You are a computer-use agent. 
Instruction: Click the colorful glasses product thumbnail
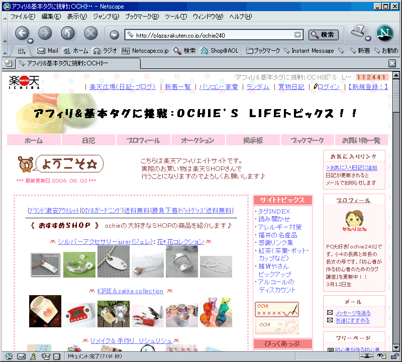pyautogui.click(x=216, y=312)
